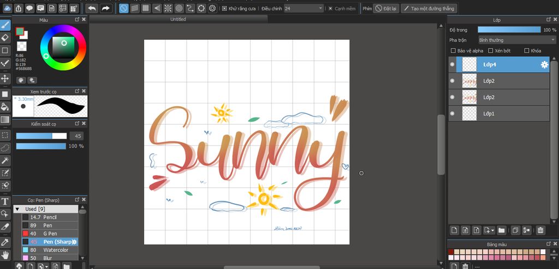
Task: Open settings gear on Lớp4 layer
Action: point(544,64)
